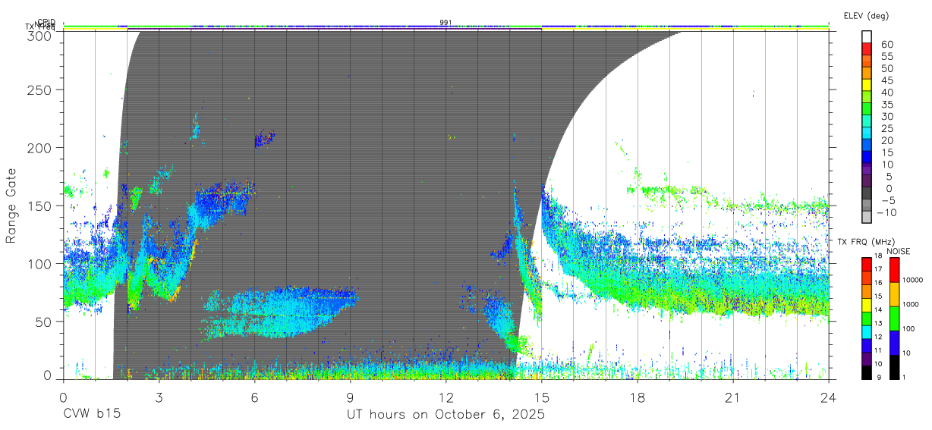The width and height of the screenshot is (932, 430).
Task: Click the '200' tick label on the y-axis
Action: click(41, 147)
